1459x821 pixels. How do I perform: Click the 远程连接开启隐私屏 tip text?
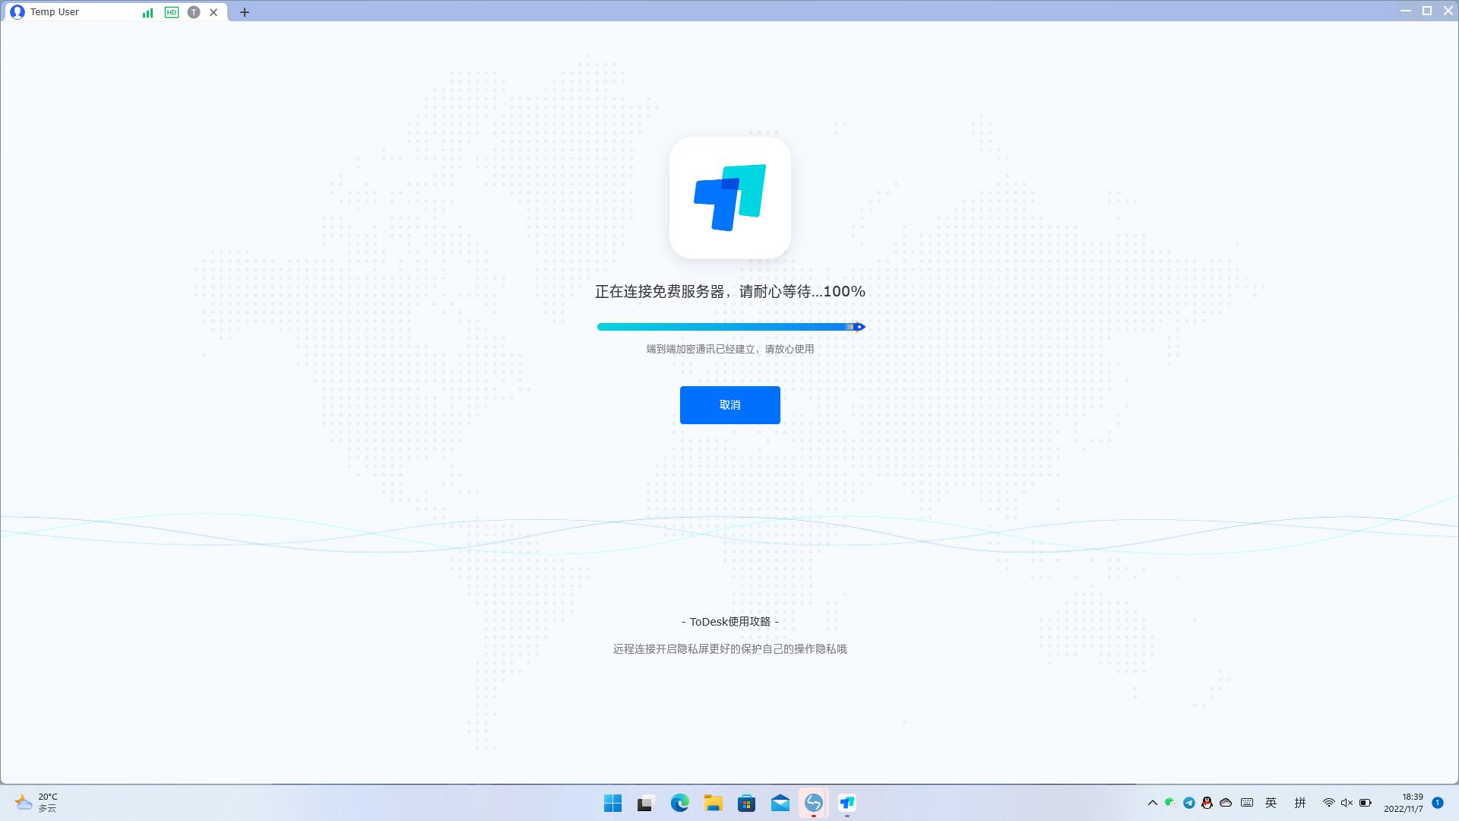730,649
